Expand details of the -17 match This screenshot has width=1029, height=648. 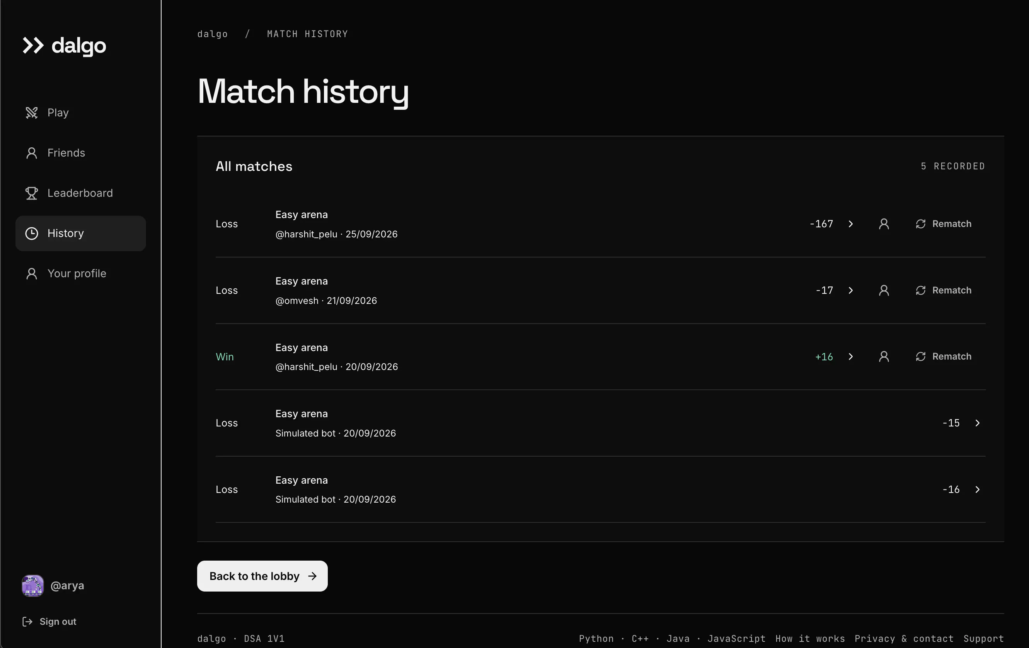(x=850, y=290)
